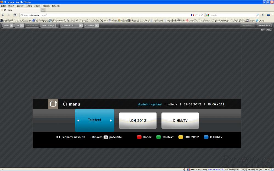Viewport: 274px width, 171px height.
Task: Open the Súbor menu
Action: pos(4,6)
